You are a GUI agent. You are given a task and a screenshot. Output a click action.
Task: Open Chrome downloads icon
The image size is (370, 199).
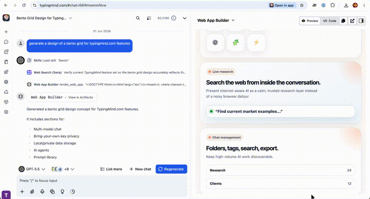pos(346,5)
